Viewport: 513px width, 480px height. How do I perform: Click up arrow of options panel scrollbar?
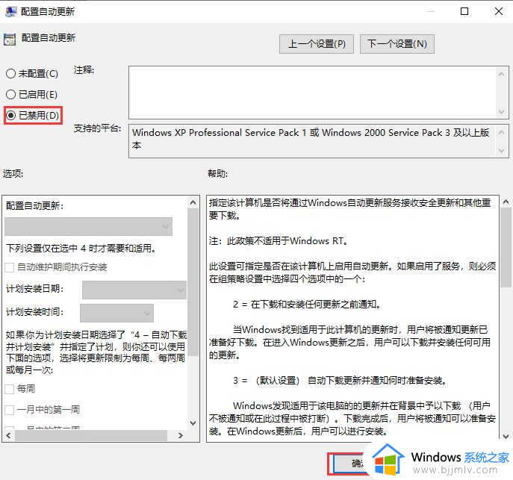193,203
